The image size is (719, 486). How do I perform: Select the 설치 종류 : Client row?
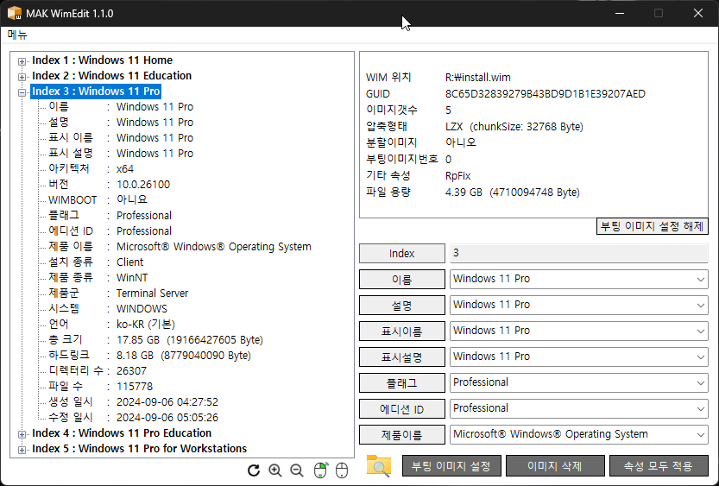tap(96, 262)
